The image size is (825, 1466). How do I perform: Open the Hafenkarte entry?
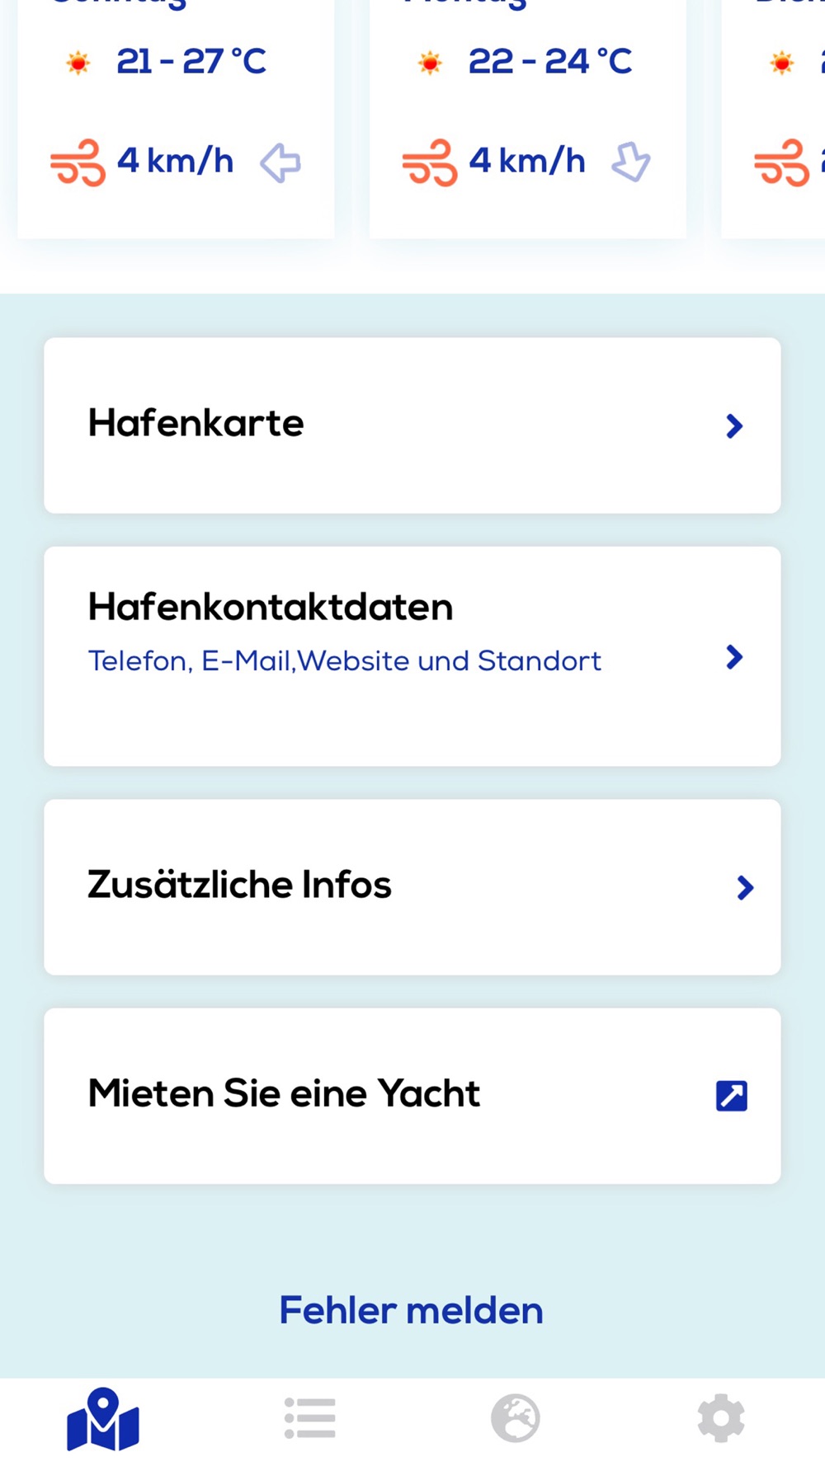click(x=412, y=425)
